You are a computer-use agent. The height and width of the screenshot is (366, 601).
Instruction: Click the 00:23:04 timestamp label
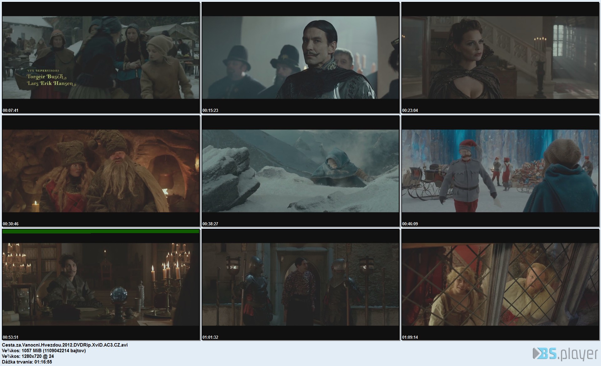[410, 110]
